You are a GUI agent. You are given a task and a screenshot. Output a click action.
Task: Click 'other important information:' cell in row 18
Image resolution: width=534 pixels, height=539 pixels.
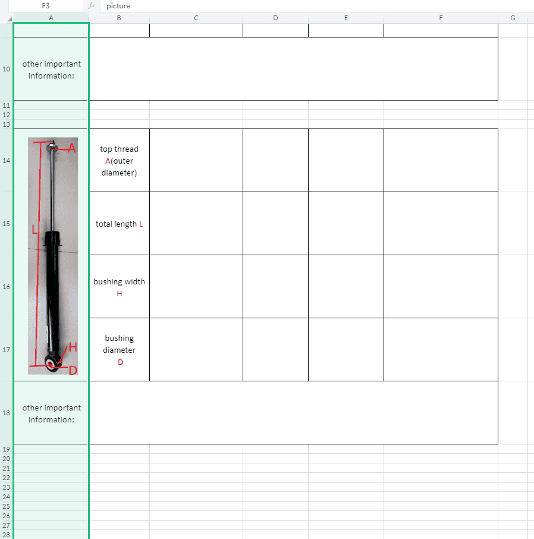pos(51,412)
